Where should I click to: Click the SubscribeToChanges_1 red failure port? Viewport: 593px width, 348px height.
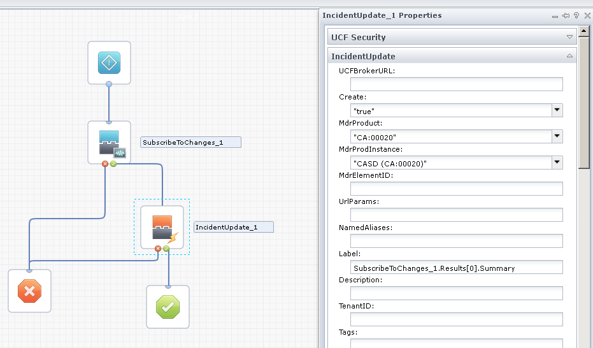tap(105, 164)
